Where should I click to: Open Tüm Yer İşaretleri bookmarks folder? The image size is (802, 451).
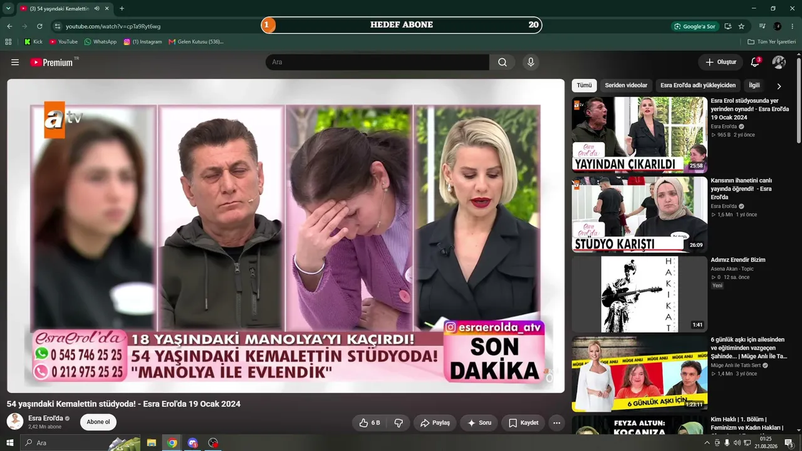coord(771,42)
